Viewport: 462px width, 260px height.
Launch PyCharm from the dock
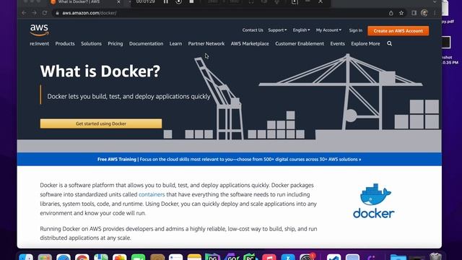click(250, 257)
